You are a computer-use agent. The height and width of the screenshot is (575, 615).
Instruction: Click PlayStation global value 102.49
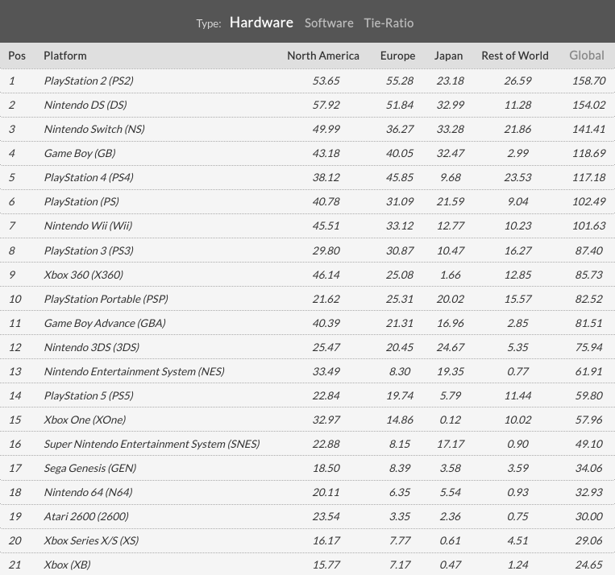coord(588,201)
